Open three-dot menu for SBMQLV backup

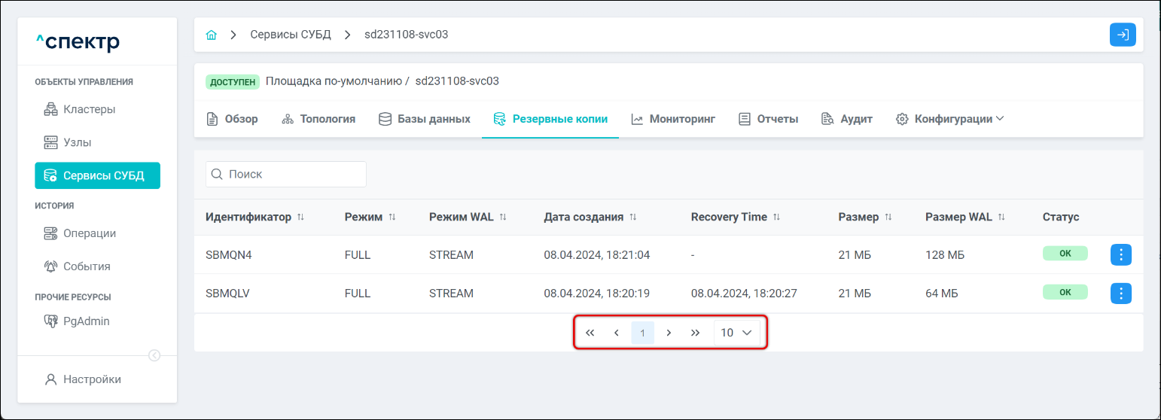[1120, 294]
